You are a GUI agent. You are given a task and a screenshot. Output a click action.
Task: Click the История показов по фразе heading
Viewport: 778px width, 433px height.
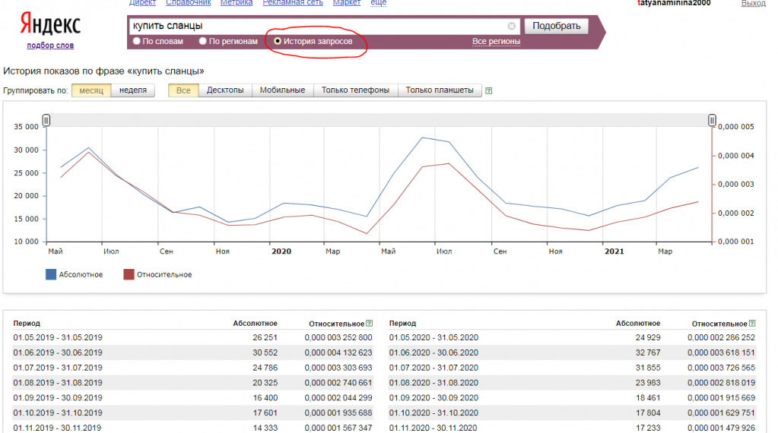(103, 71)
